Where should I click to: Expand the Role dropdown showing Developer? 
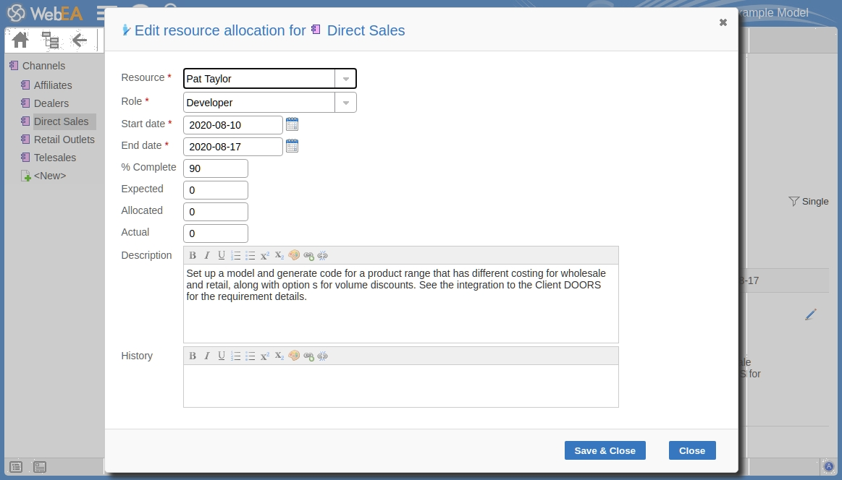345,103
